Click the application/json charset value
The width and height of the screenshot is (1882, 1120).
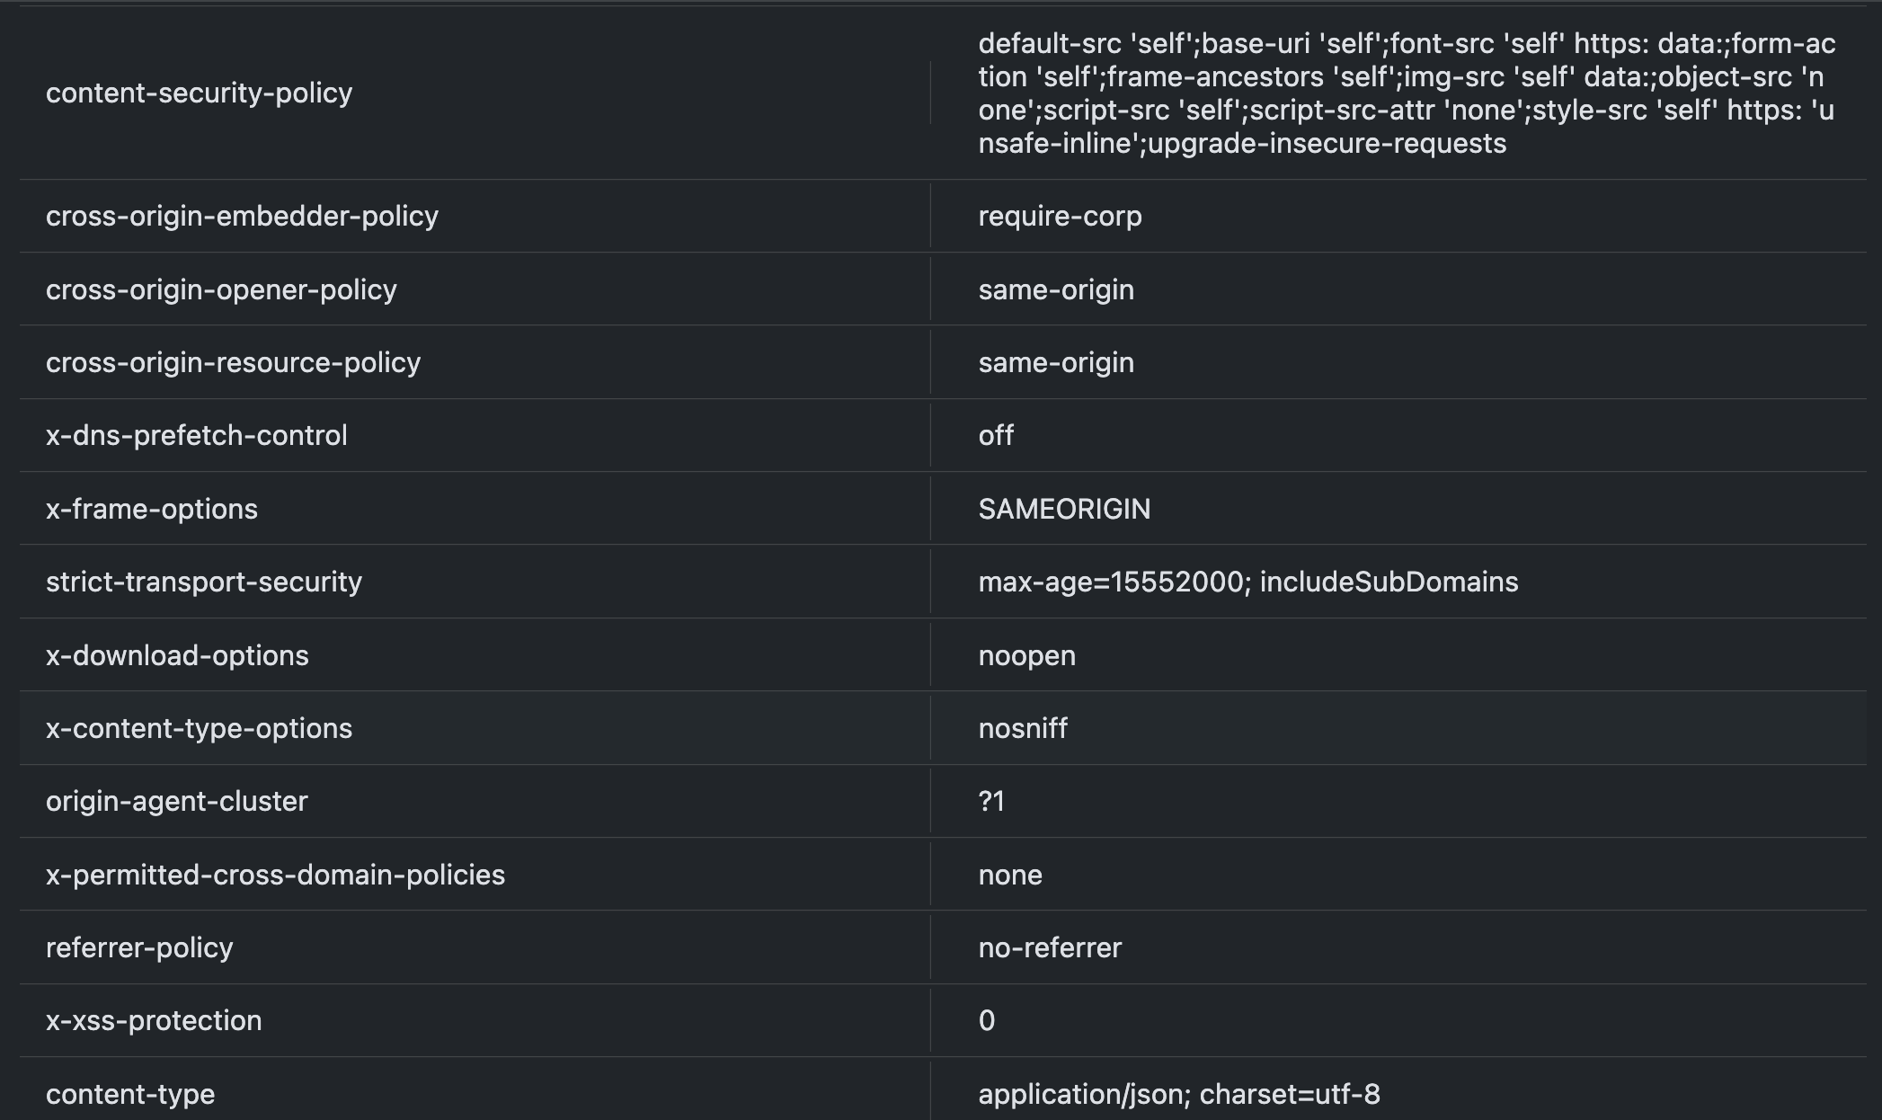pos(1179,1094)
